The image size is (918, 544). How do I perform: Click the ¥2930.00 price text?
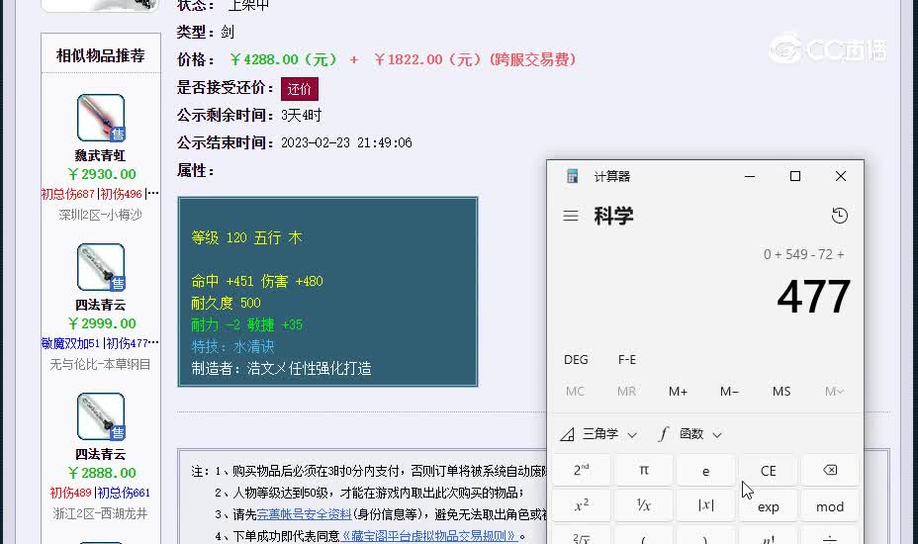point(102,174)
